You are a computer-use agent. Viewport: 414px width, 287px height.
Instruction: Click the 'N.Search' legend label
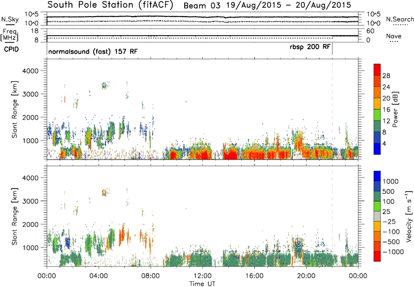click(x=400, y=19)
